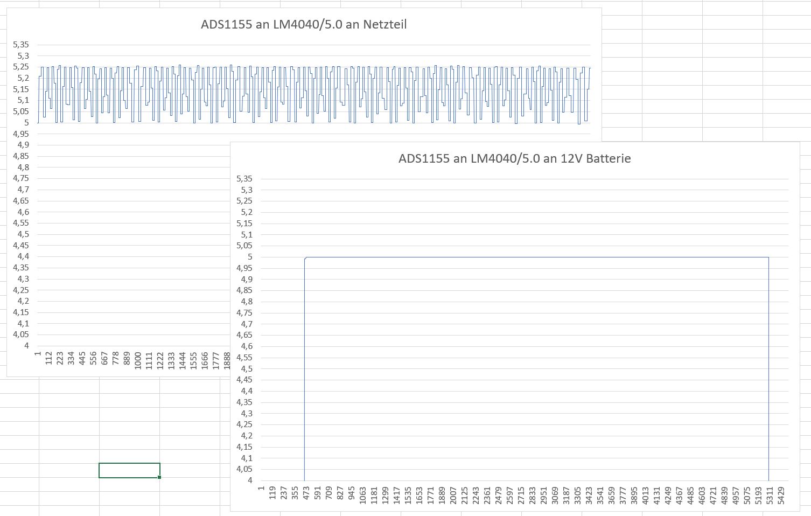Click the x-axis label 778
This screenshot has width=811, height=516.
click(116, 358)
